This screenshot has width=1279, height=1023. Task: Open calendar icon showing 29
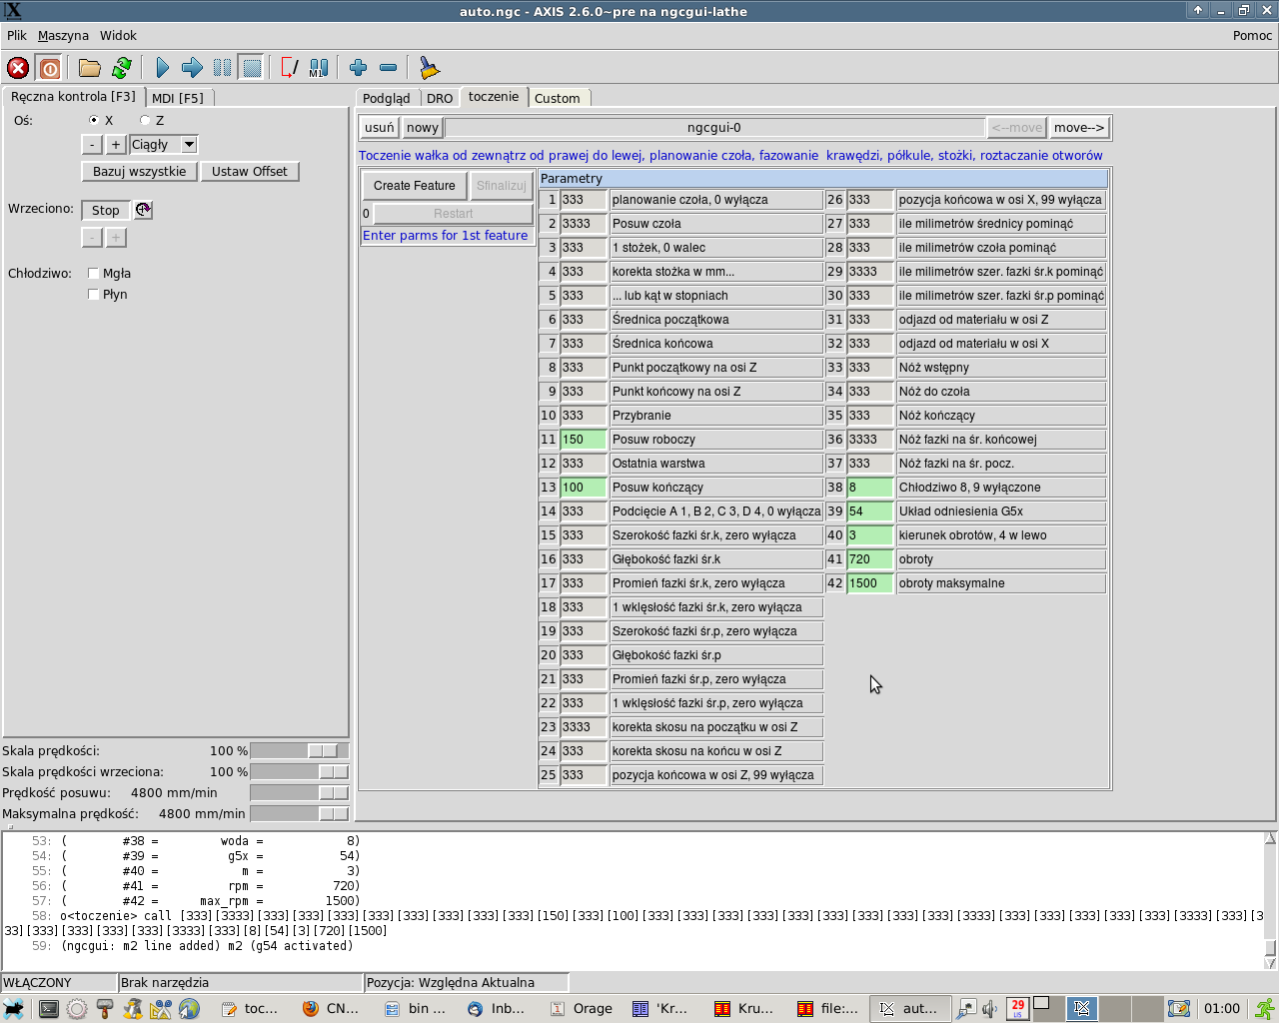(1017, 1008)
